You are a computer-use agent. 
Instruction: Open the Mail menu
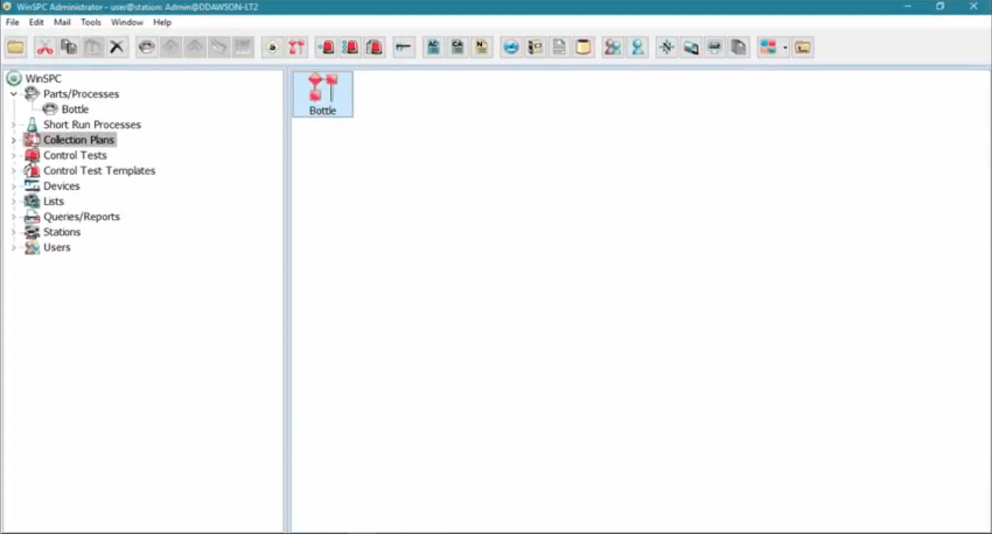click(x=62, y=22)
